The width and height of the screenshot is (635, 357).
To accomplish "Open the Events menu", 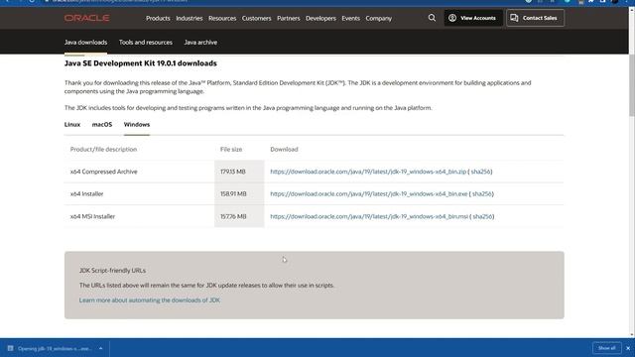I will [350, 18].
